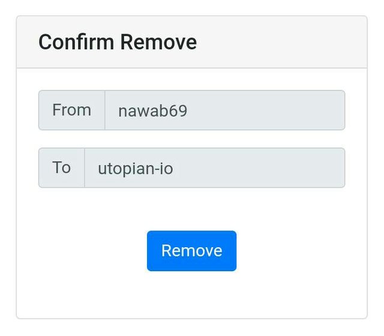Click the From label addon
The image size is (384, 336).
point(71,110)
